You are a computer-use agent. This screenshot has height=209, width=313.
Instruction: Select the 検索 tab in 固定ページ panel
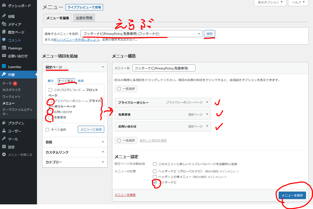coord(81,81)
